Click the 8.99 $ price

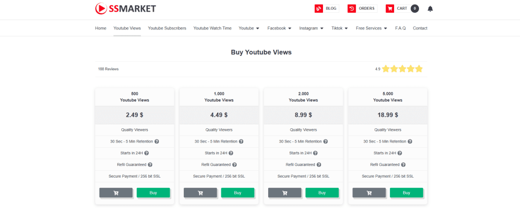[304, 115]
